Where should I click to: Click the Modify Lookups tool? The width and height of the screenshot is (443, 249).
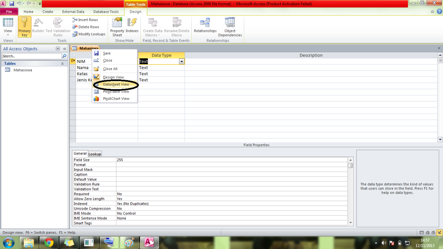[x=89, y=34]
